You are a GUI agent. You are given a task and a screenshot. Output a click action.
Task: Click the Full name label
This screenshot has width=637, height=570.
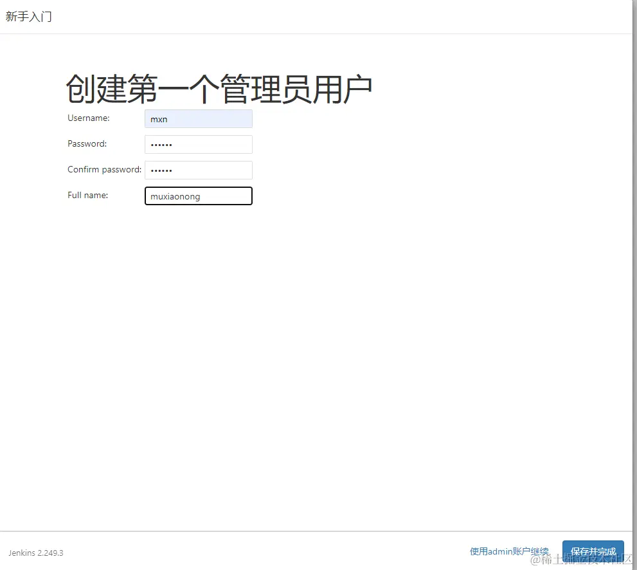87,195
